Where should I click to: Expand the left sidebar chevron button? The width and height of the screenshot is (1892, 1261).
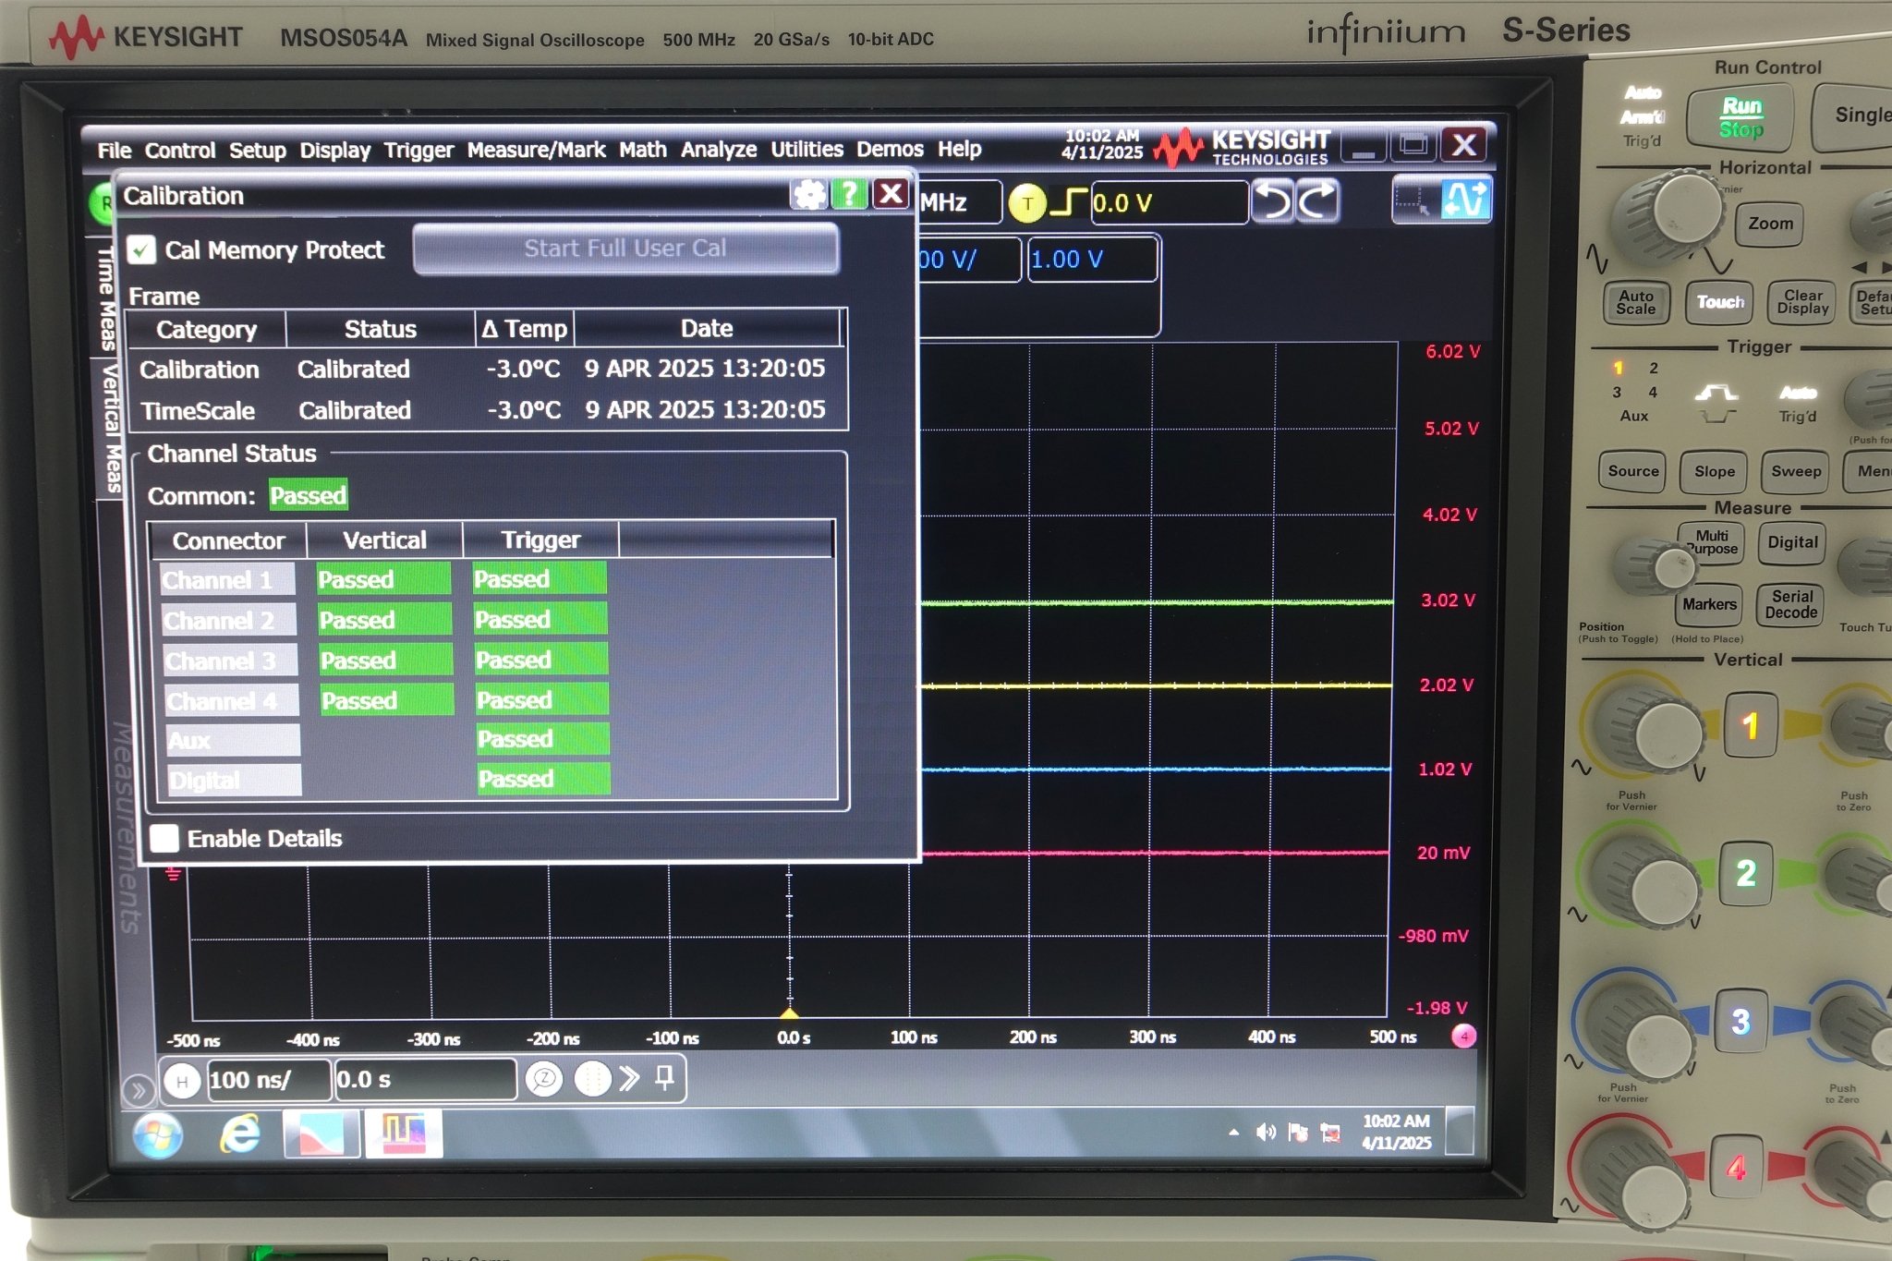(x=138, y=1091)
